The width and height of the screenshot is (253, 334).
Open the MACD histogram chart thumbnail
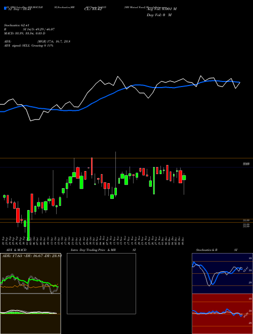point(30,314)
